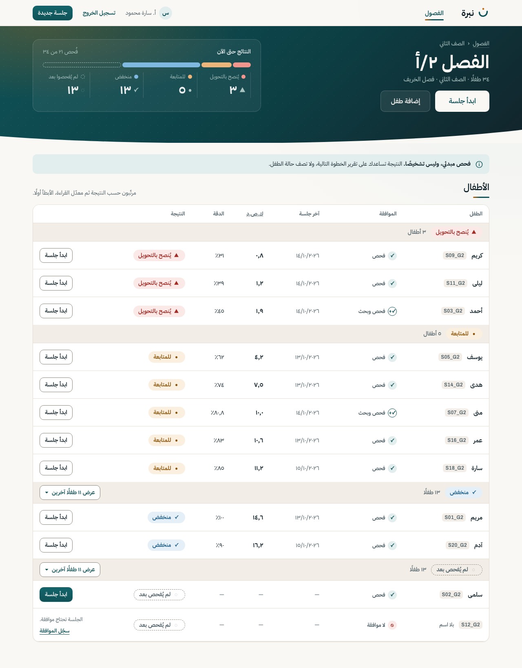Start a session for سلمى
The height and width of the screenshot is (668, 522).
tap(56, 595)
